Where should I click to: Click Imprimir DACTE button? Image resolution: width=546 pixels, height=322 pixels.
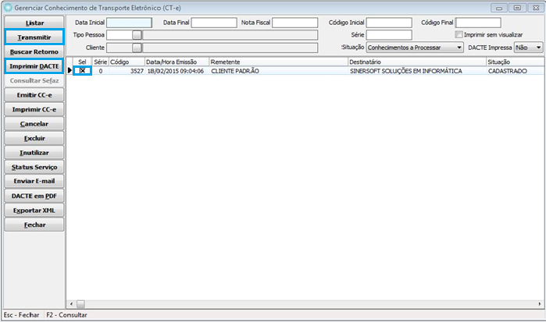(x=34, y=66)
